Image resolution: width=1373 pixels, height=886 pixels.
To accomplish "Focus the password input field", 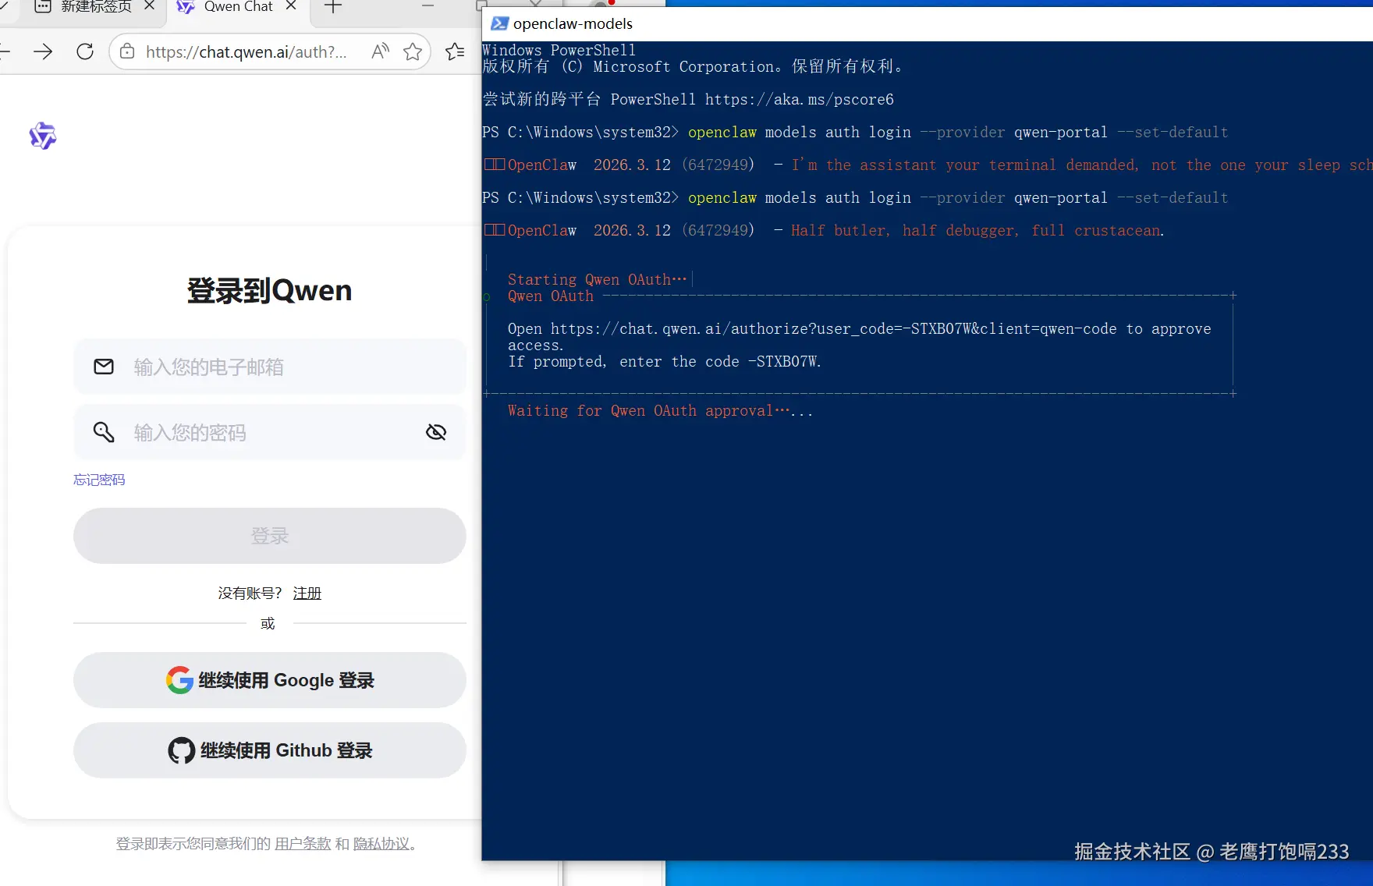I will (270, 432).
